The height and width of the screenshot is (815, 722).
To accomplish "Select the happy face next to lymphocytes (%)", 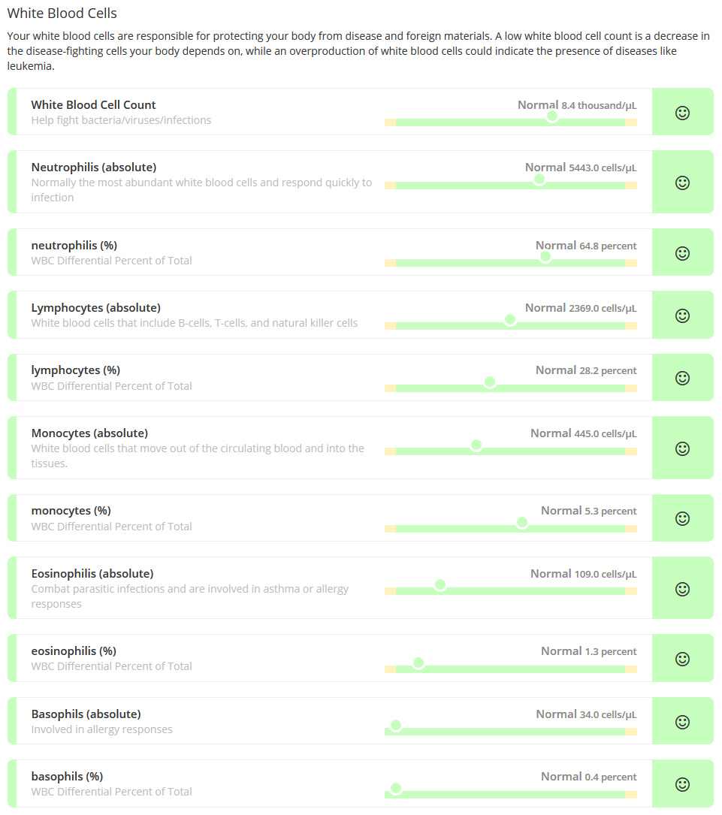I will point(682,378).
